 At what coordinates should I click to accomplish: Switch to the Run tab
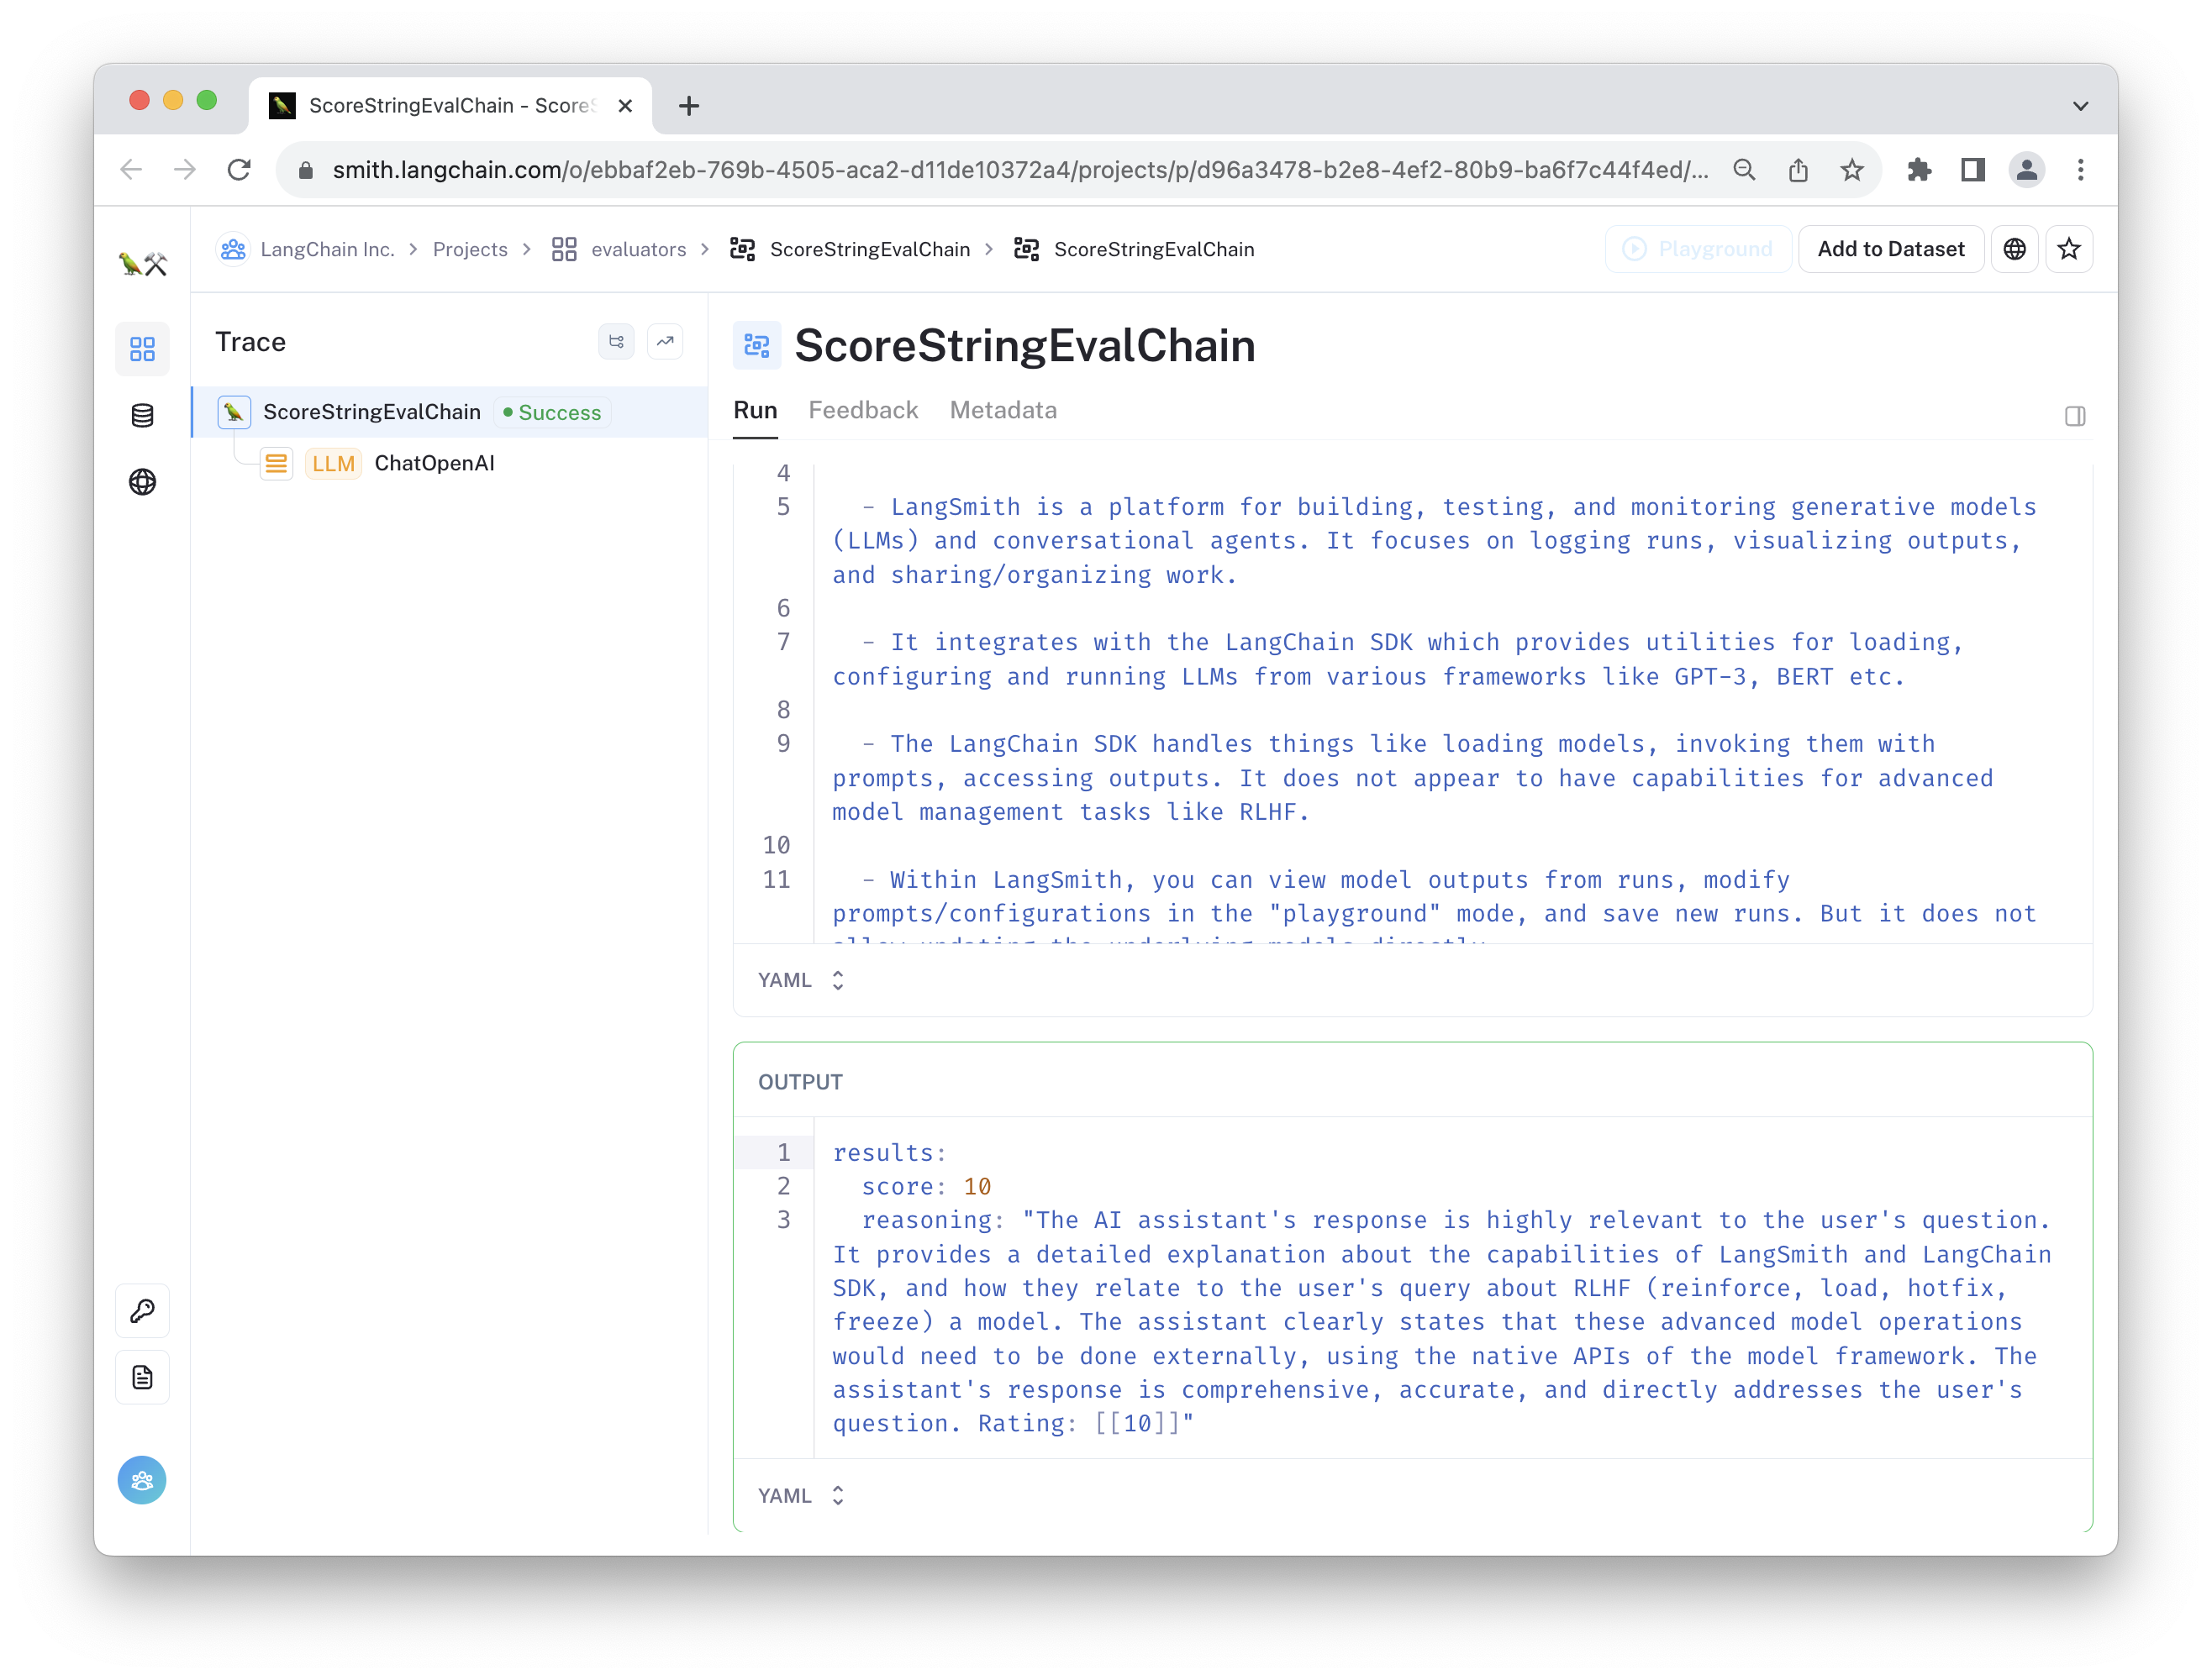pyautogui.click(x=756, y=411)
